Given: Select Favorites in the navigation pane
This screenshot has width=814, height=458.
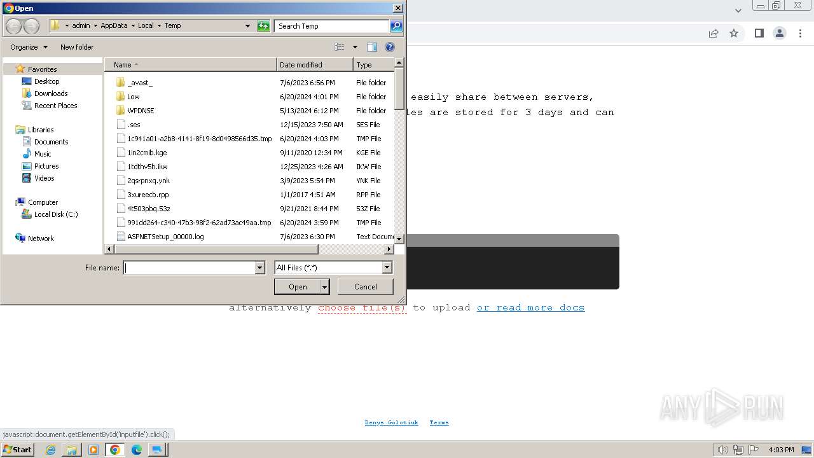Looking at the screenshot, I should (43, 69).
